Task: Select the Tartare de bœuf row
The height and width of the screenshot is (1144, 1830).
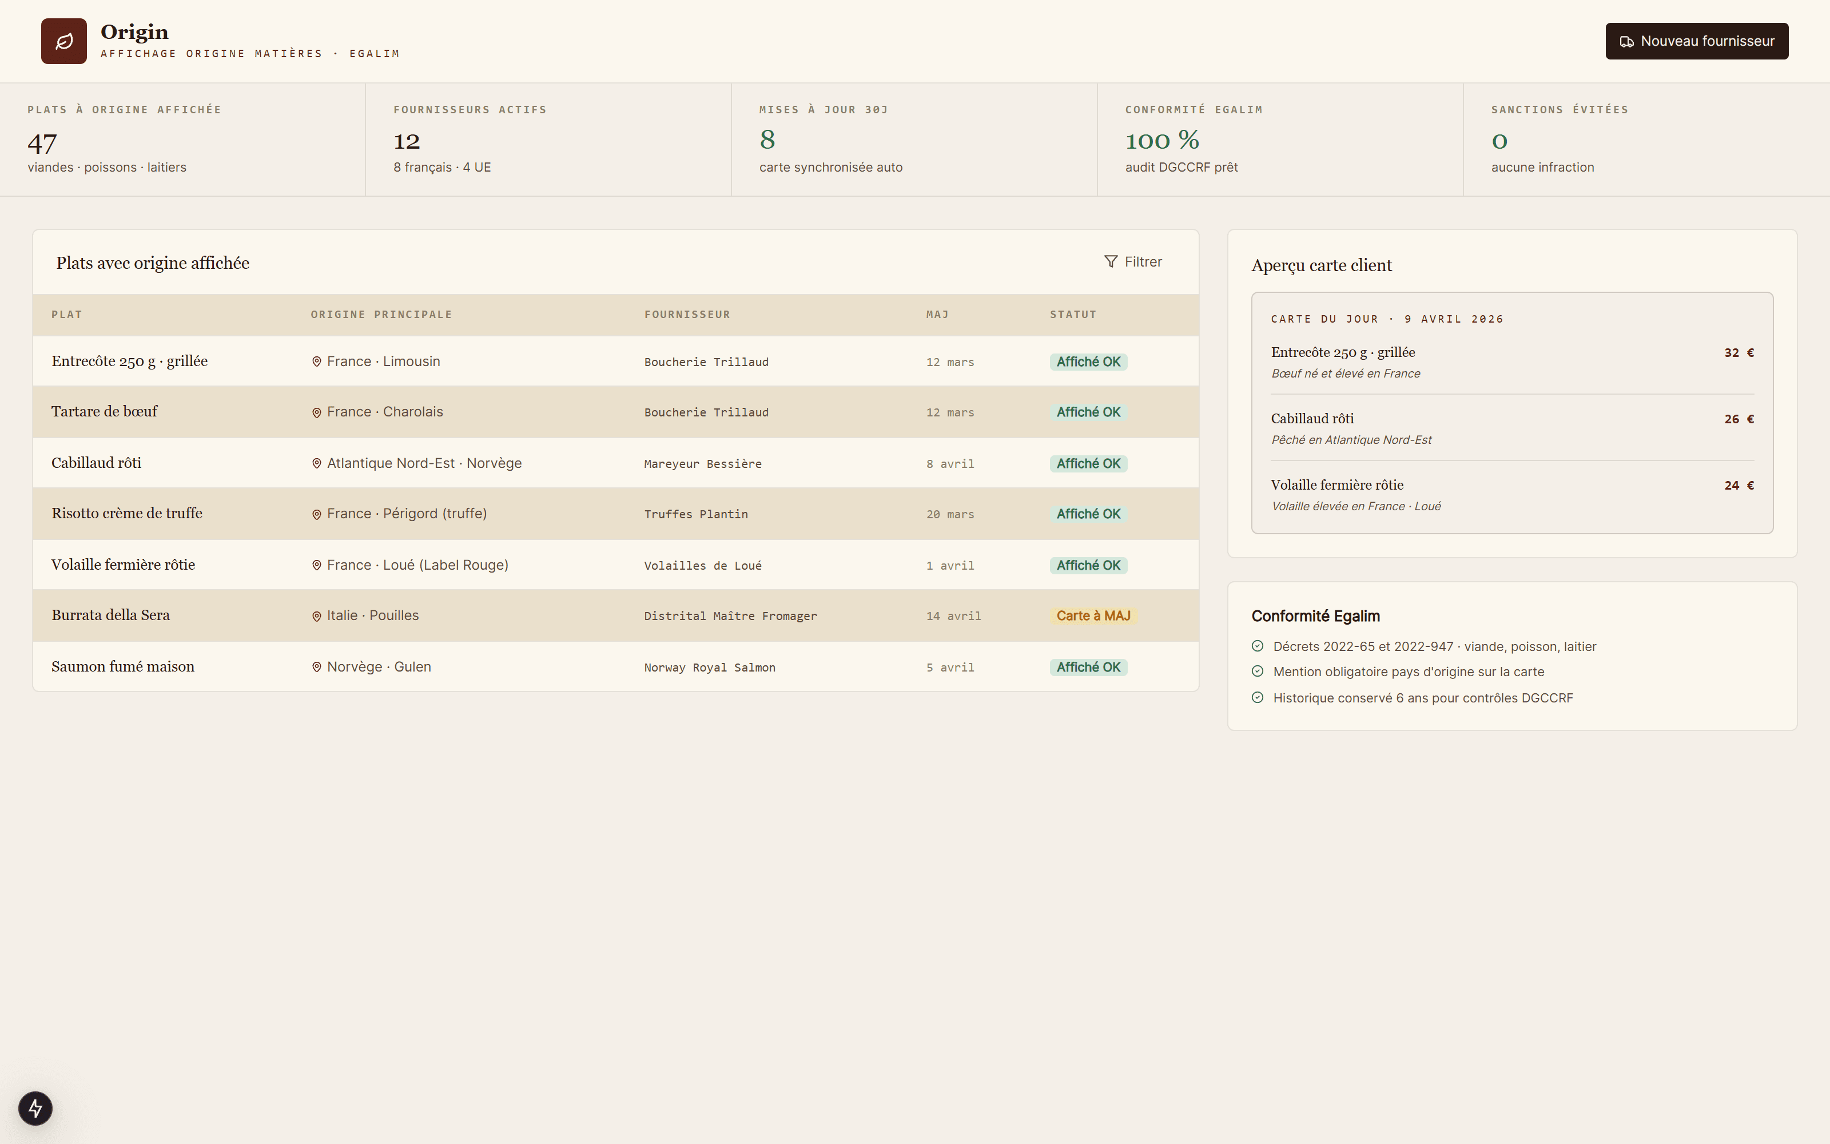Action: 615,412
